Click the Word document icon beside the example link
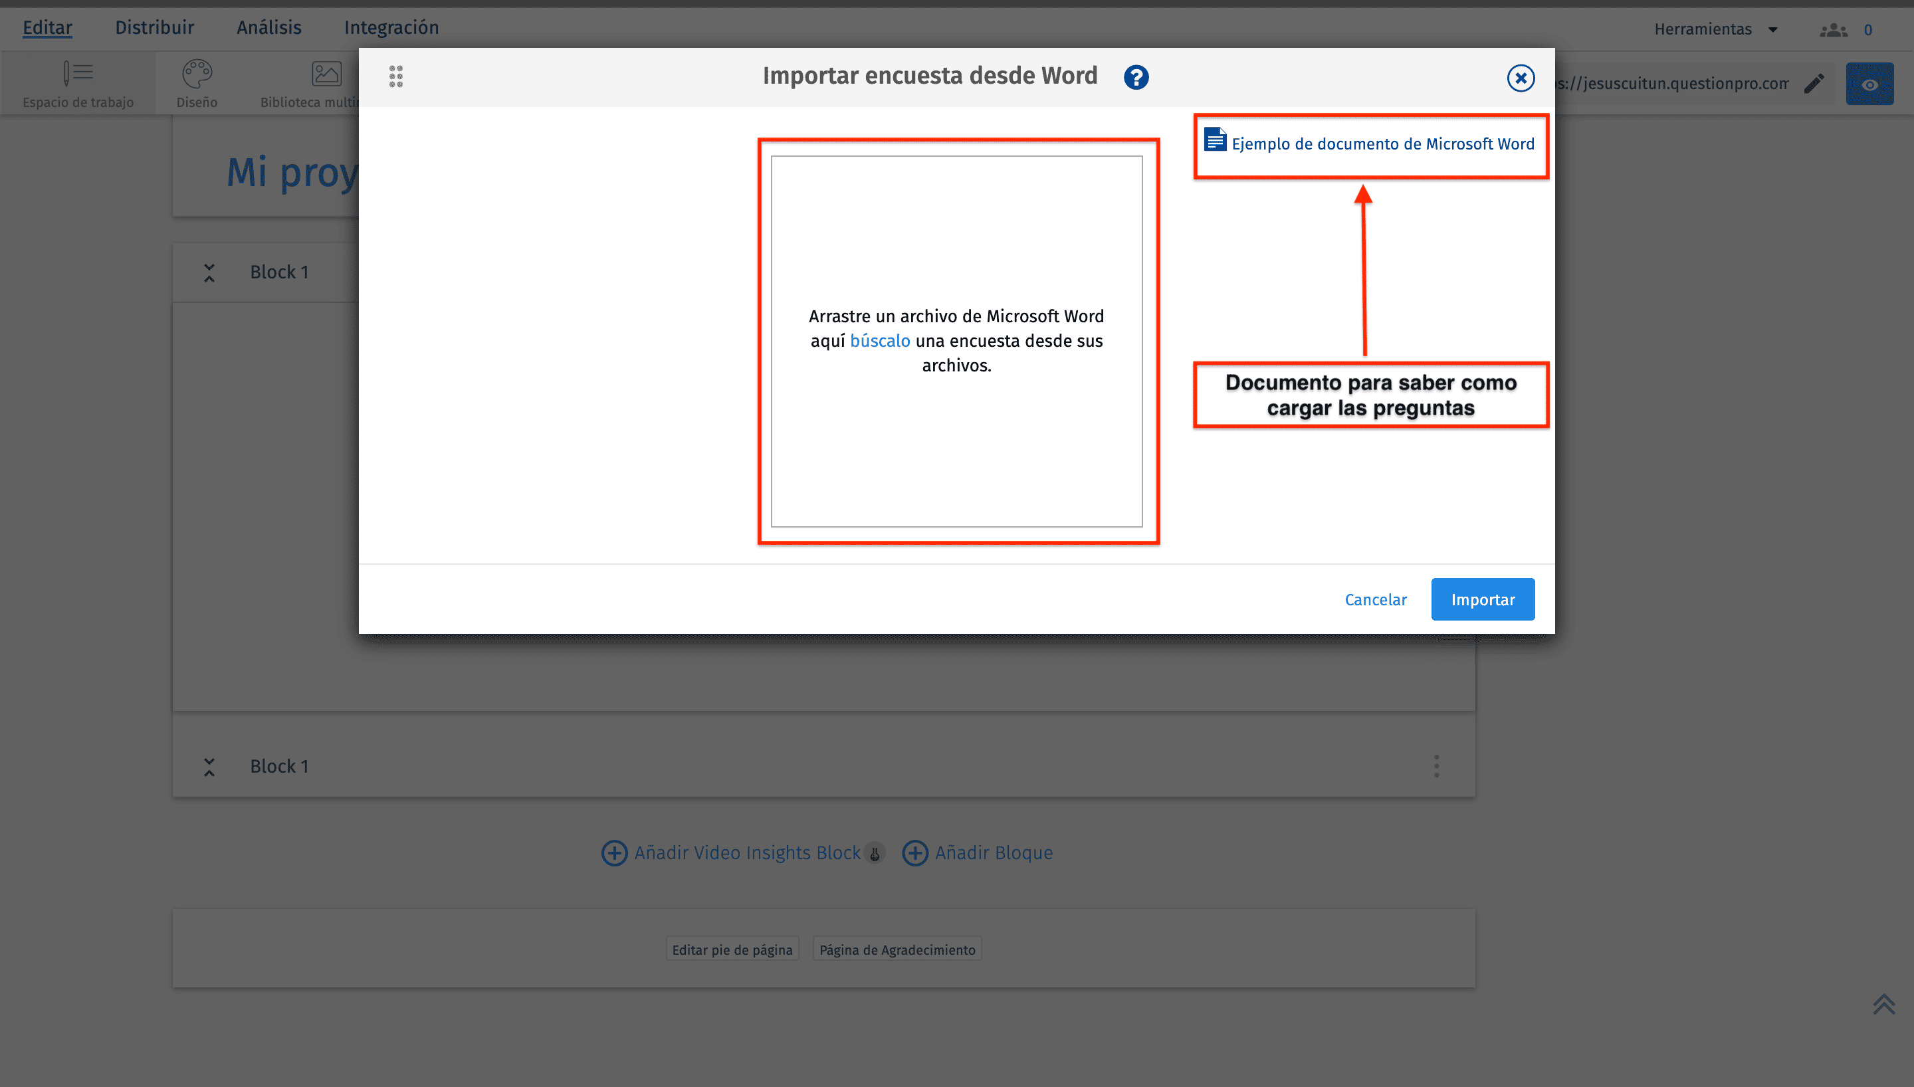The height and width of the screenshot is (1087, 1914). click(x=1216, y=140)
